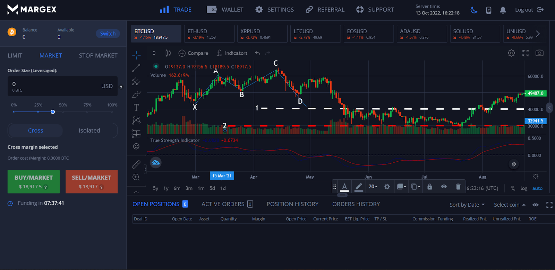Select the pitchfork drawing tool
Image resolution: width=555 pixels, height=270 pixels.
pos(136,81)
